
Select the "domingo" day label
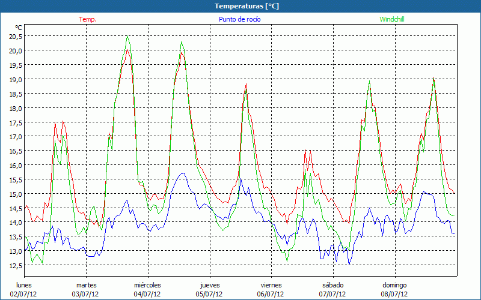(x=394, y=285)
